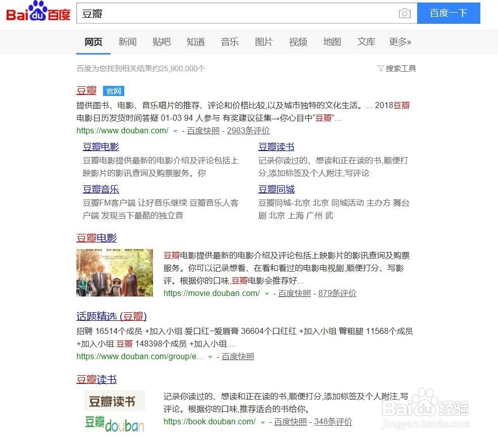This screenshot has width=498, height=441.
Task: Open the 图片 tab
Action: 264,42
